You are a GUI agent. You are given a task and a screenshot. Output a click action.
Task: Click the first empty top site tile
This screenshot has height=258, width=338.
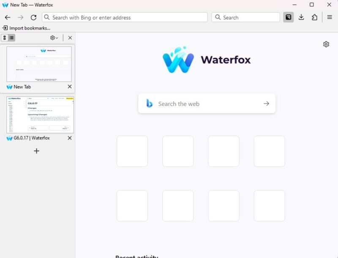point(132,151)
